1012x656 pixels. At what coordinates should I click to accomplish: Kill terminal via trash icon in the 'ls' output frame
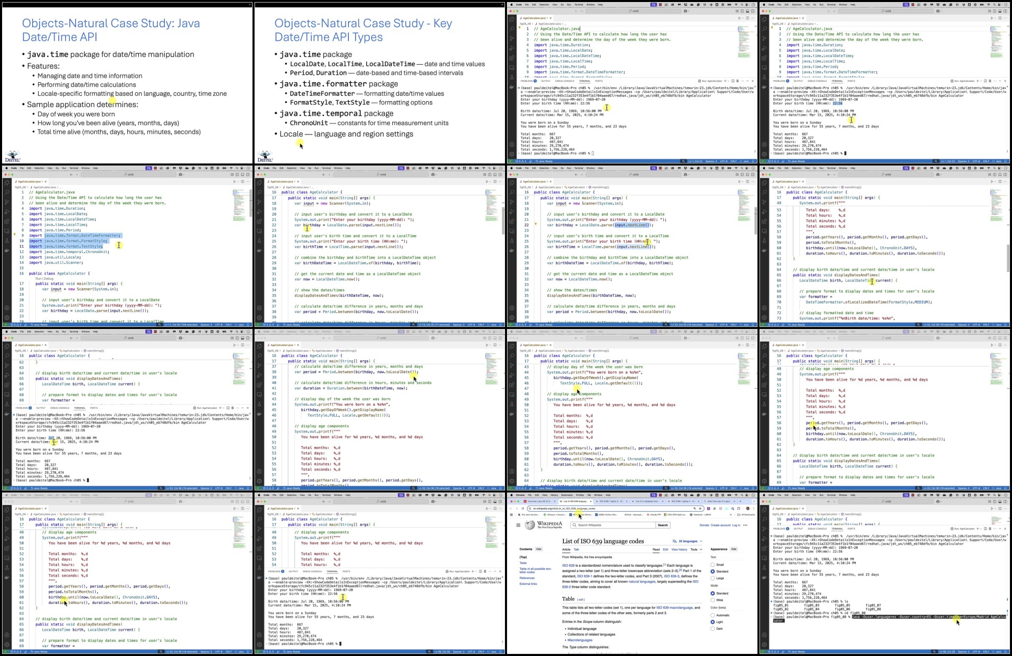pyautogui.click(x=990, y=529)
